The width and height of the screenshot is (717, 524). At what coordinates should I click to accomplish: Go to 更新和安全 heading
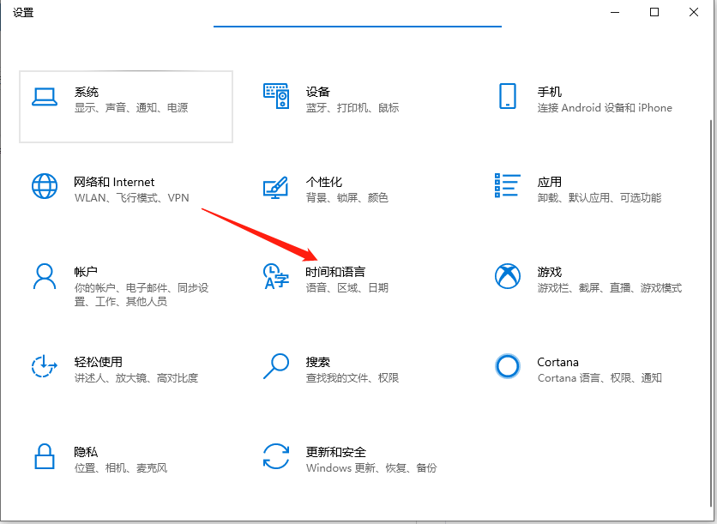click(x=335, y=452)
